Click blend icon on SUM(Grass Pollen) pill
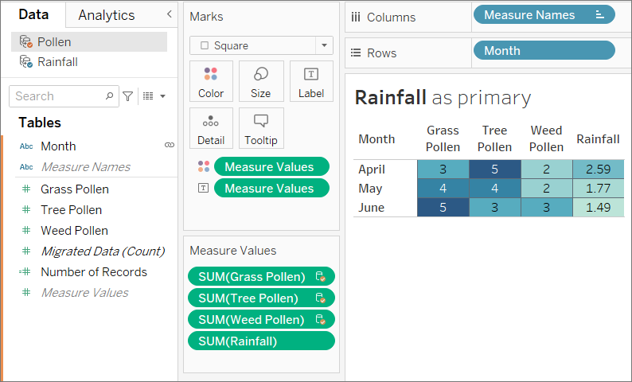Viewport: 632px width, 382px height. point(321,277)
